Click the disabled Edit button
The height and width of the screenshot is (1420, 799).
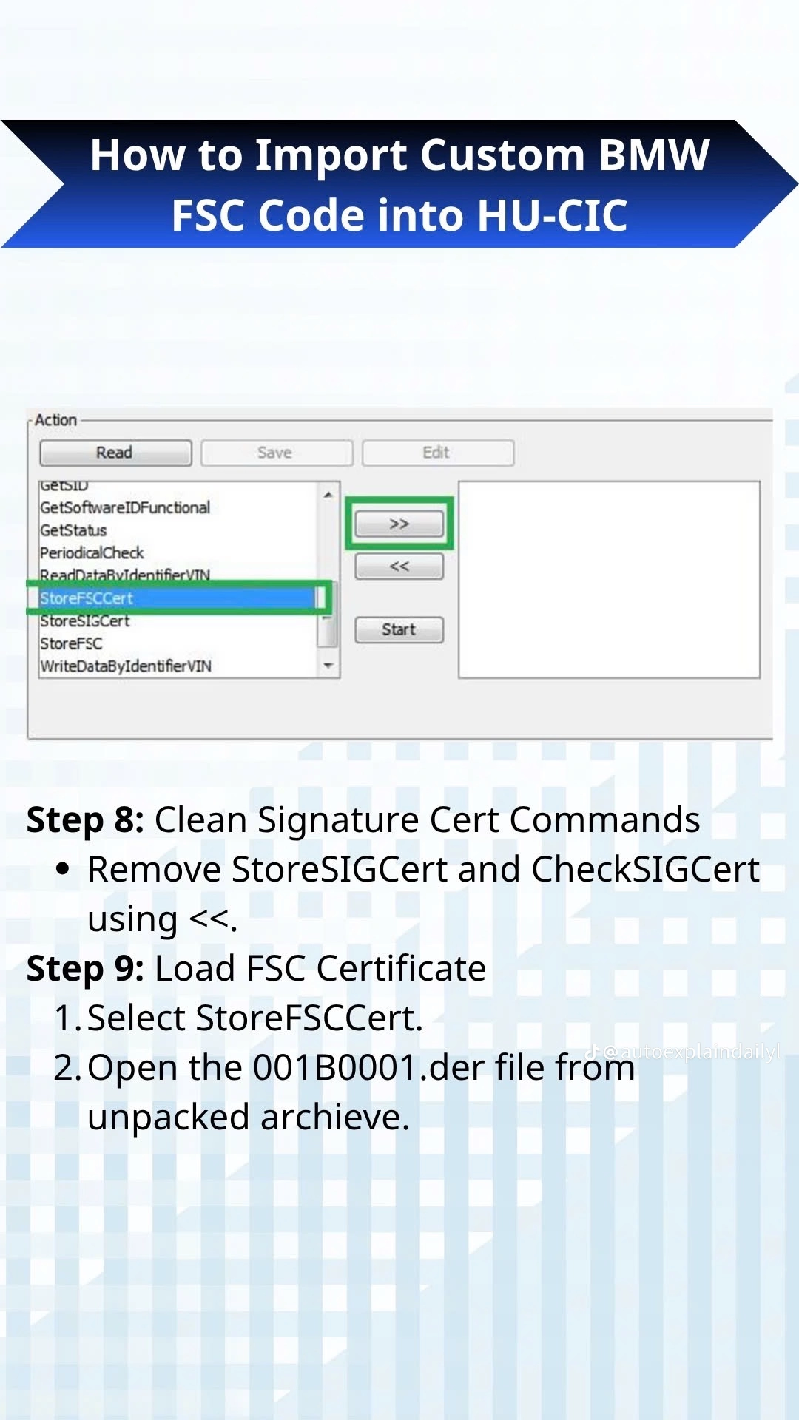(438, 453)
